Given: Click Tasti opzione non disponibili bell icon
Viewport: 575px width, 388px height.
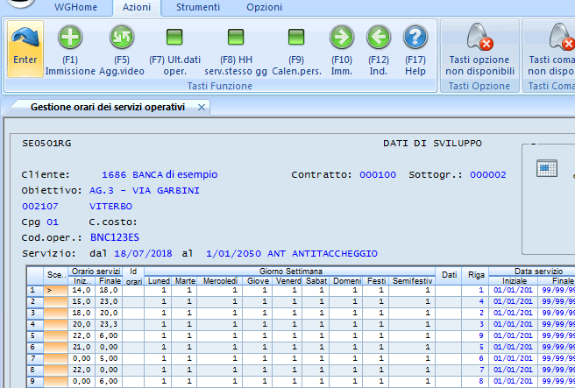Looking at the screenshot, I should [479, 37].
